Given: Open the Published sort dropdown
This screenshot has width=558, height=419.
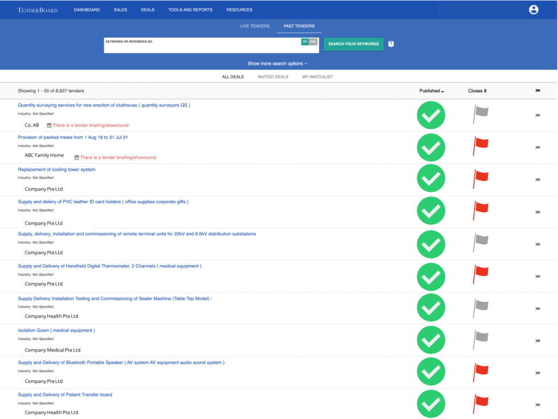Looking at the screenshot, I should 431,91.
